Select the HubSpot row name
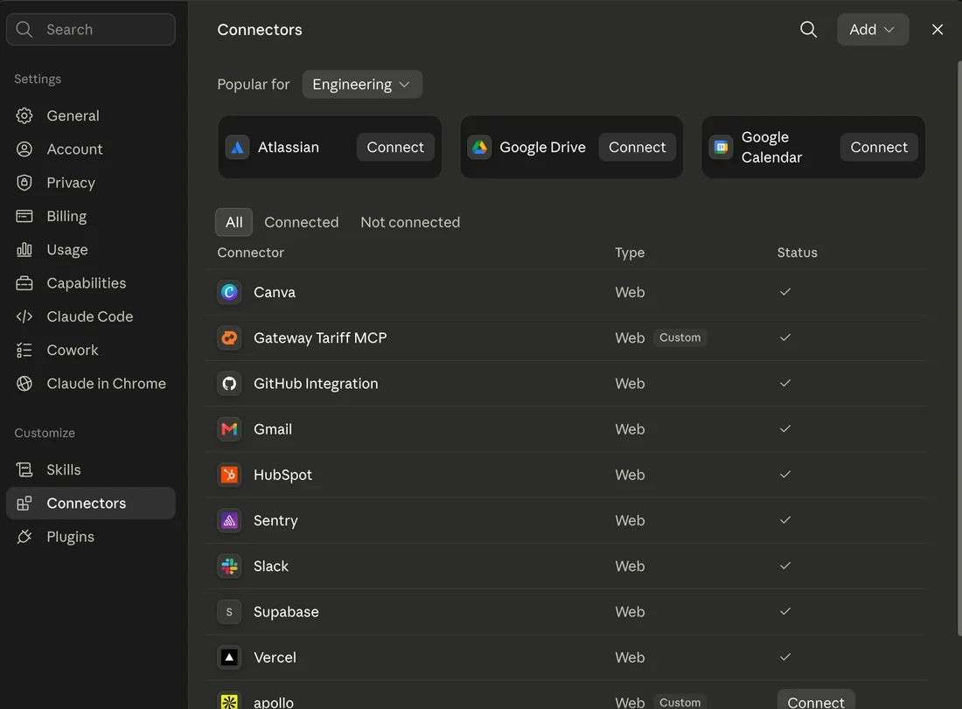The width and height of the screenshot is (962, 709). click(282, 475)
